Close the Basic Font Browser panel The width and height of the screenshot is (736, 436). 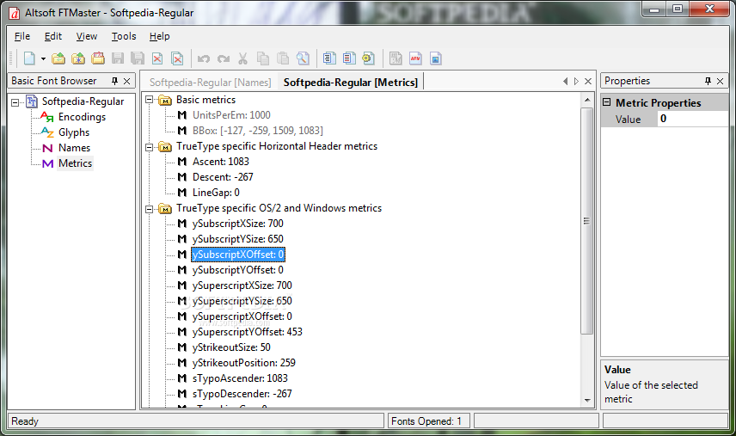click(x=126, y=81)
